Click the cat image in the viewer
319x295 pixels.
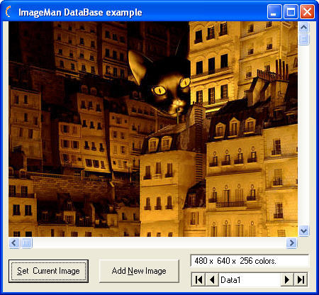pos(153,129)
